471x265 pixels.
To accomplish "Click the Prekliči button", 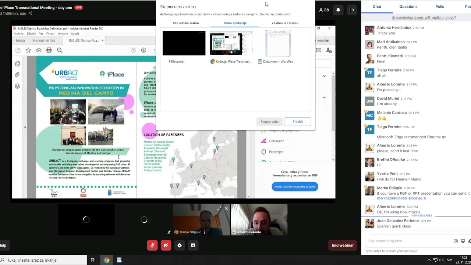I will click(x=298, y=121).
